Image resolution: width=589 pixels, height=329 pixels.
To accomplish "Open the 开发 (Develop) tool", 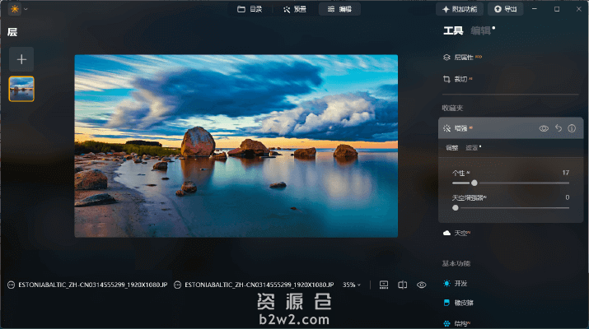I will click(x=458, y=283).
